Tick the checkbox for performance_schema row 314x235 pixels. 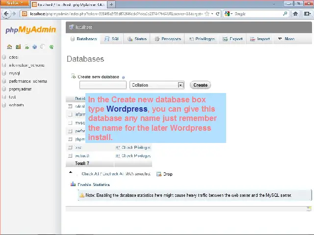[70, 131]
